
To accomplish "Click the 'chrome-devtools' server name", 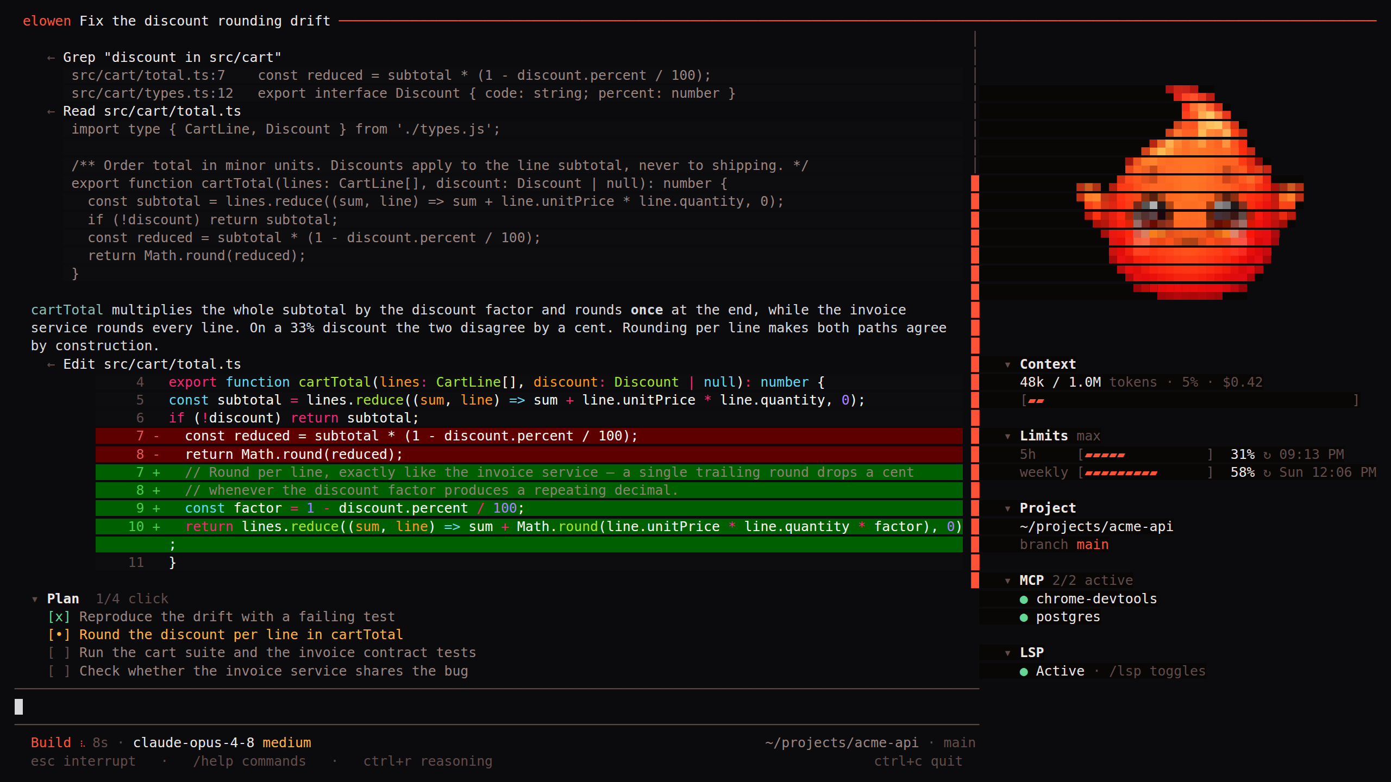I will coord(1096,599).
